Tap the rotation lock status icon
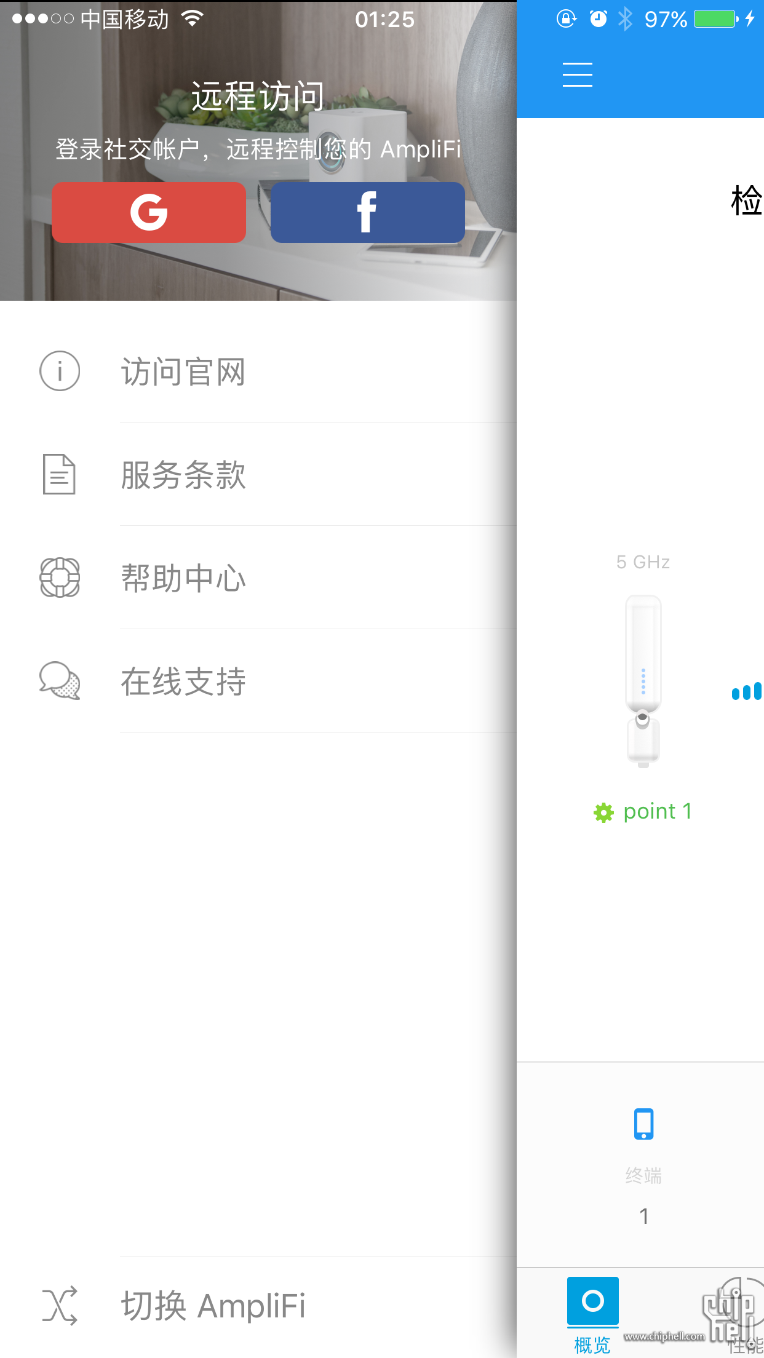764x1358 pixels. (567, 19)
